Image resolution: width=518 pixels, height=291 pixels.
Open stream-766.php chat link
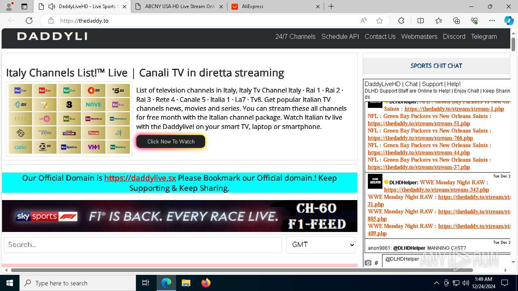point(420,138)
